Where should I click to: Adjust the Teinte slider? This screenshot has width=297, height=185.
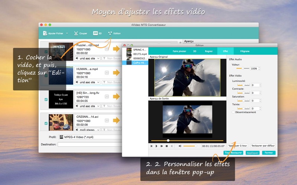pyautogui.click(x=244, y=108)
